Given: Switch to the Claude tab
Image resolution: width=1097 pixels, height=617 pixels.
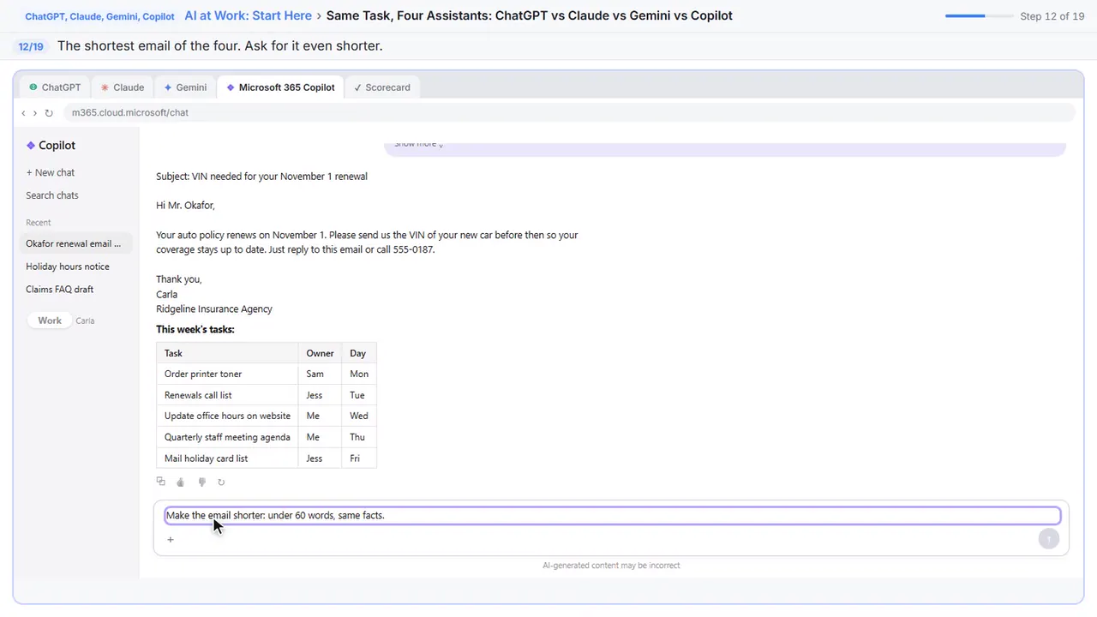Looking at the screenshot, I should point(123,87).
